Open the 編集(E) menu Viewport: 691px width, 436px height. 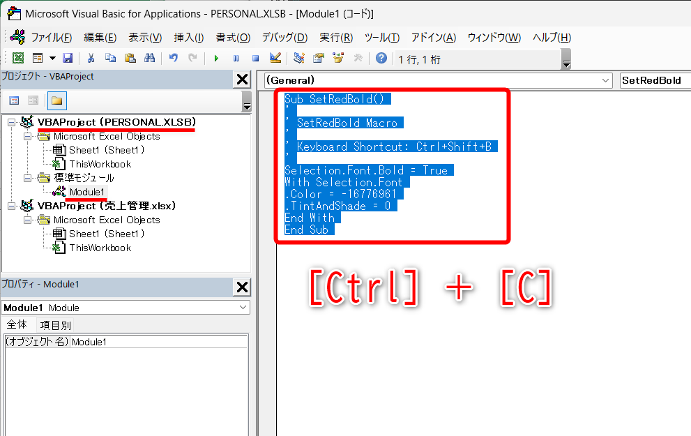pos(100,38)
